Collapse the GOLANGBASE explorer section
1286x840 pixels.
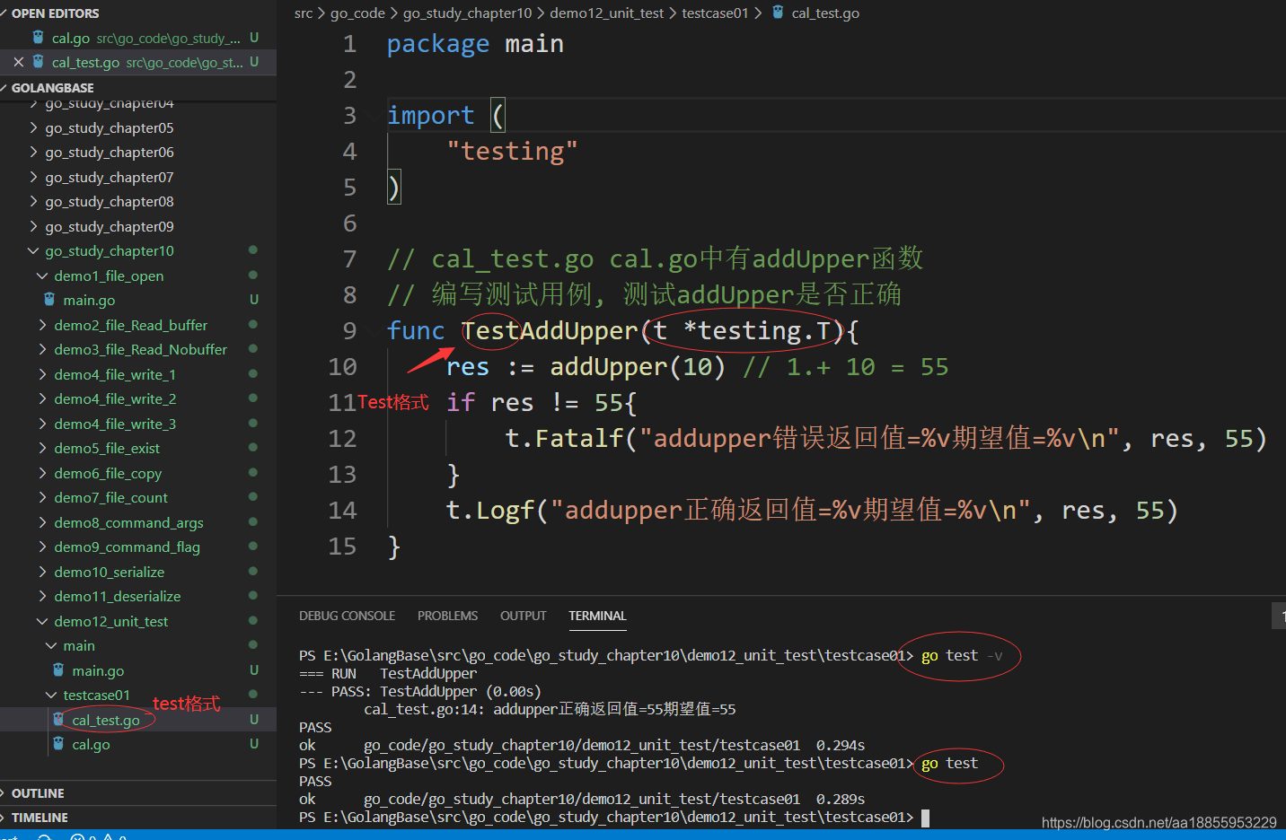point(5,88)
